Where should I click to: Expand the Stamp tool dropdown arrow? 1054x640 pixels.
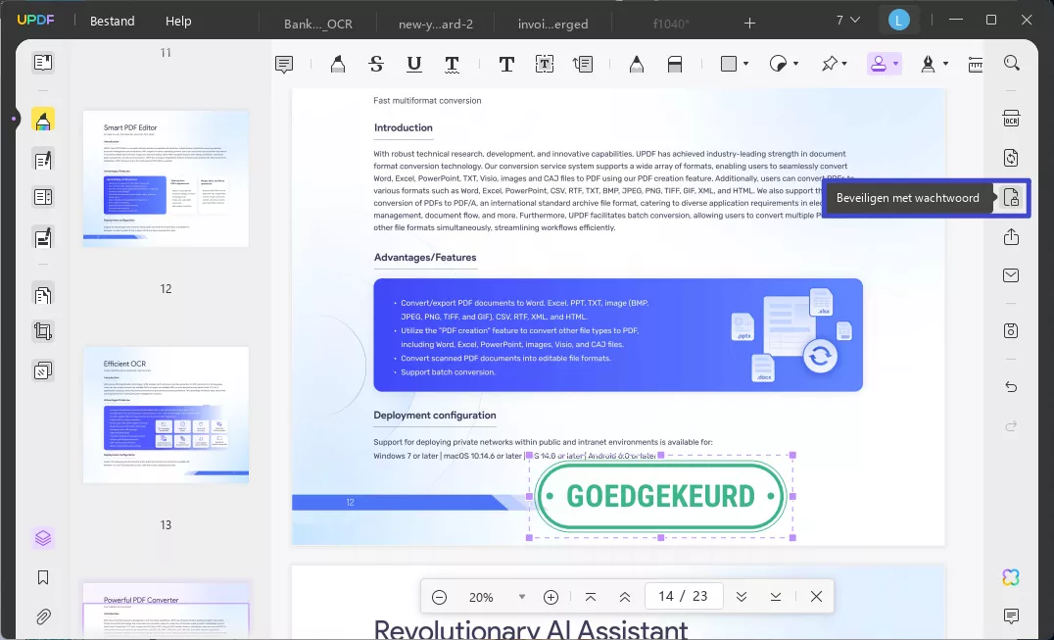pyautogui.click(x=895, y=64)
